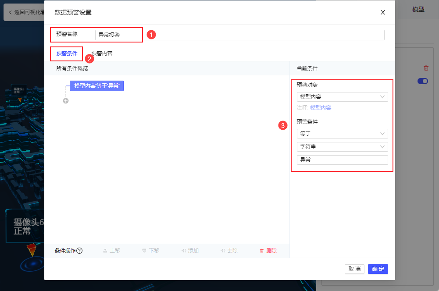Viewport: 439px width, 291px height.
Task: Click the 添加 brackets button
Action: [190, 251]
